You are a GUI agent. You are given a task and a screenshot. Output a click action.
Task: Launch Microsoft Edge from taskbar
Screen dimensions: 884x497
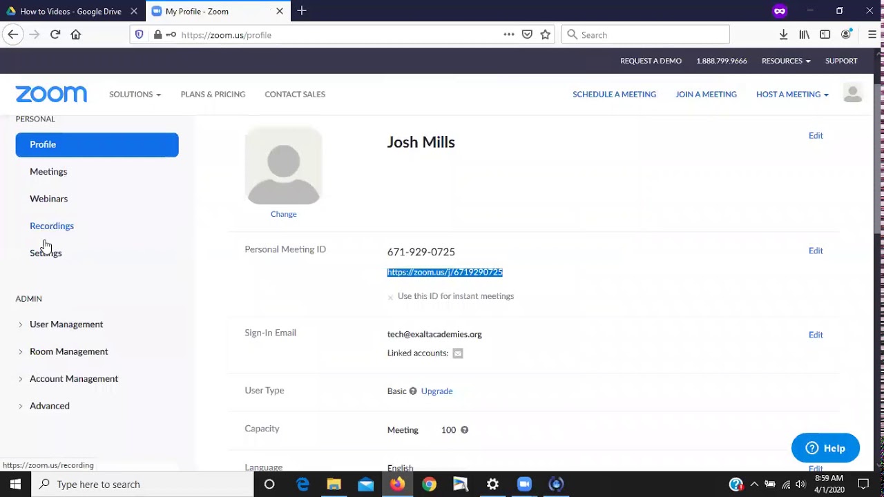click(x=302, y=484)
